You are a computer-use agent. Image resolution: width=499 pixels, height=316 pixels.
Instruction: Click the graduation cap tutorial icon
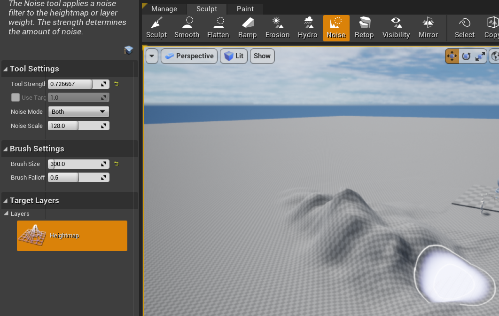[129, 50]
